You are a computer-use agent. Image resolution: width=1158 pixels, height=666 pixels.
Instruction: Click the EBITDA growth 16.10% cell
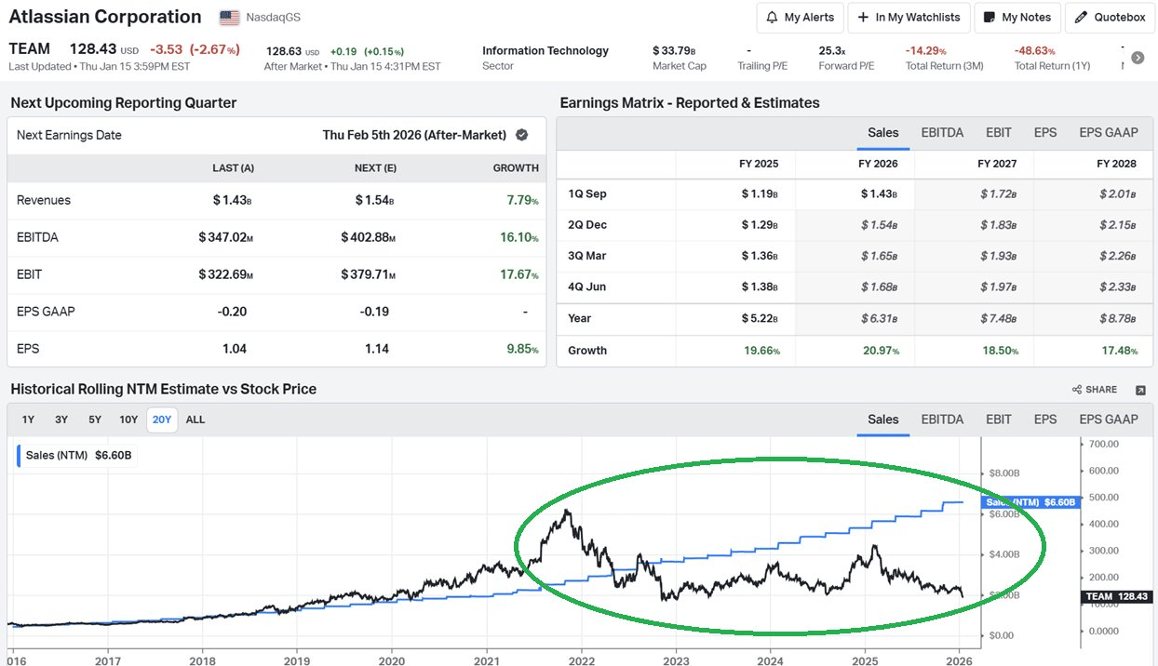pos(519,237)
